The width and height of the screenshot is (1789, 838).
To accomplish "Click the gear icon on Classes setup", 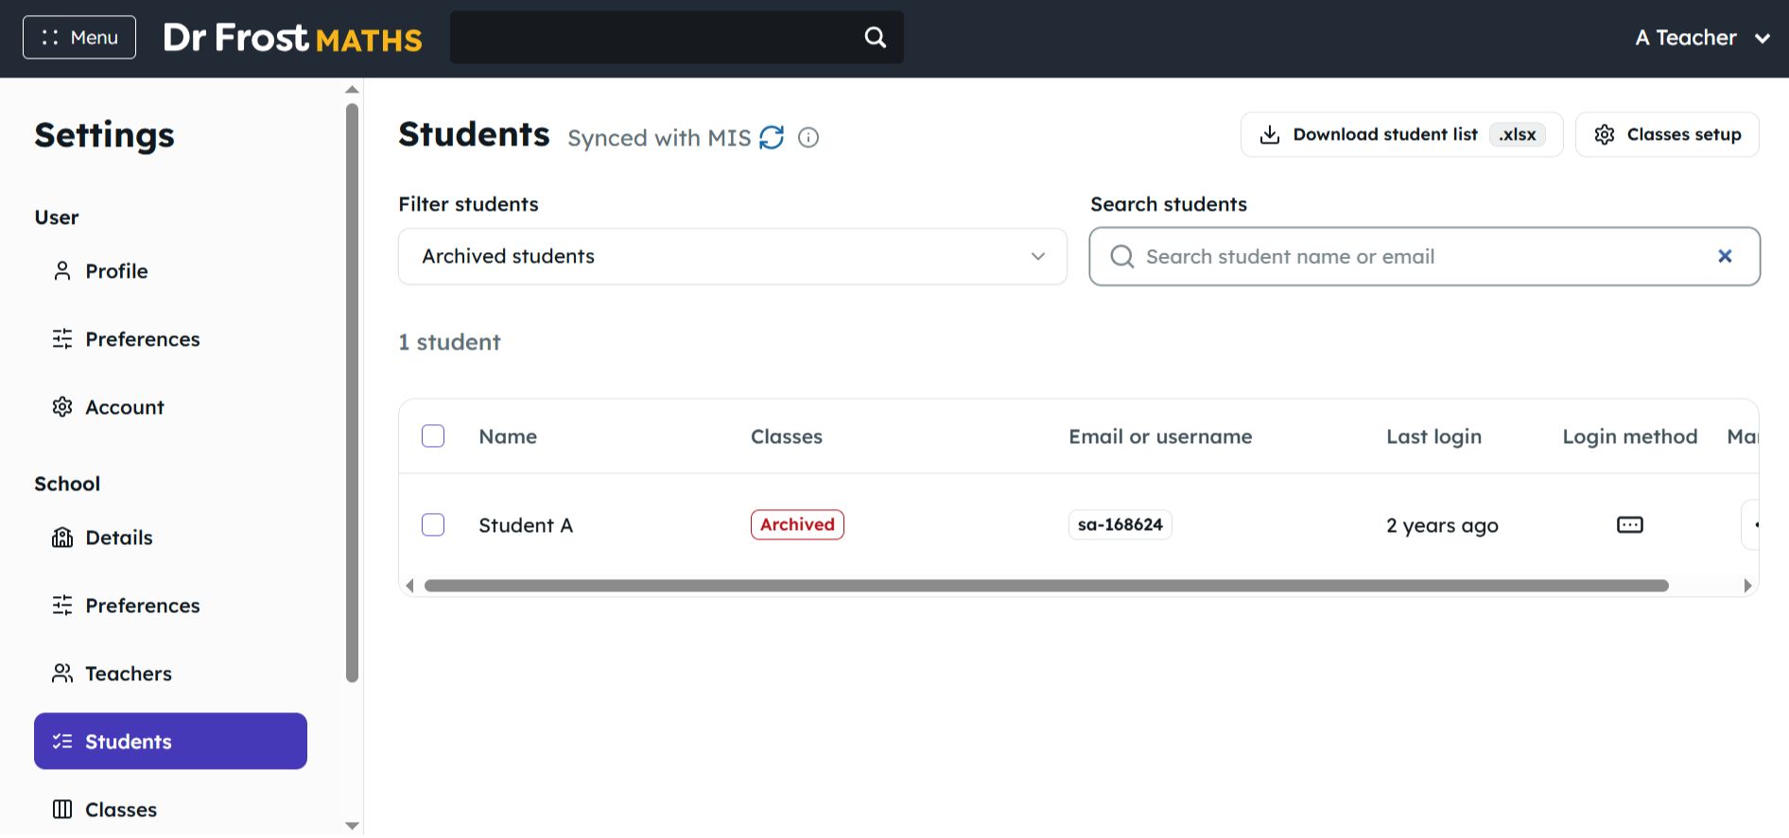I will pyautogui.click(x=1605, y=135).
